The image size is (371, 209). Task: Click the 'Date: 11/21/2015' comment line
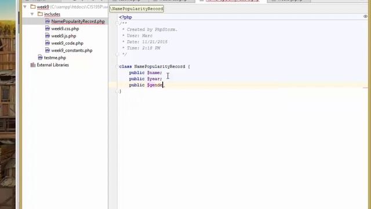147,42
